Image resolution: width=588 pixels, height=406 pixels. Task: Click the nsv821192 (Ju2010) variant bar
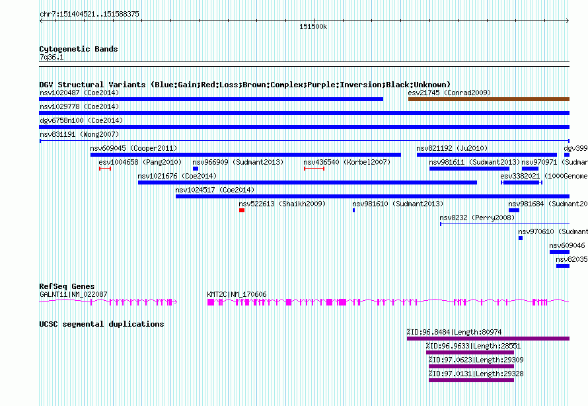pos(487,155)
